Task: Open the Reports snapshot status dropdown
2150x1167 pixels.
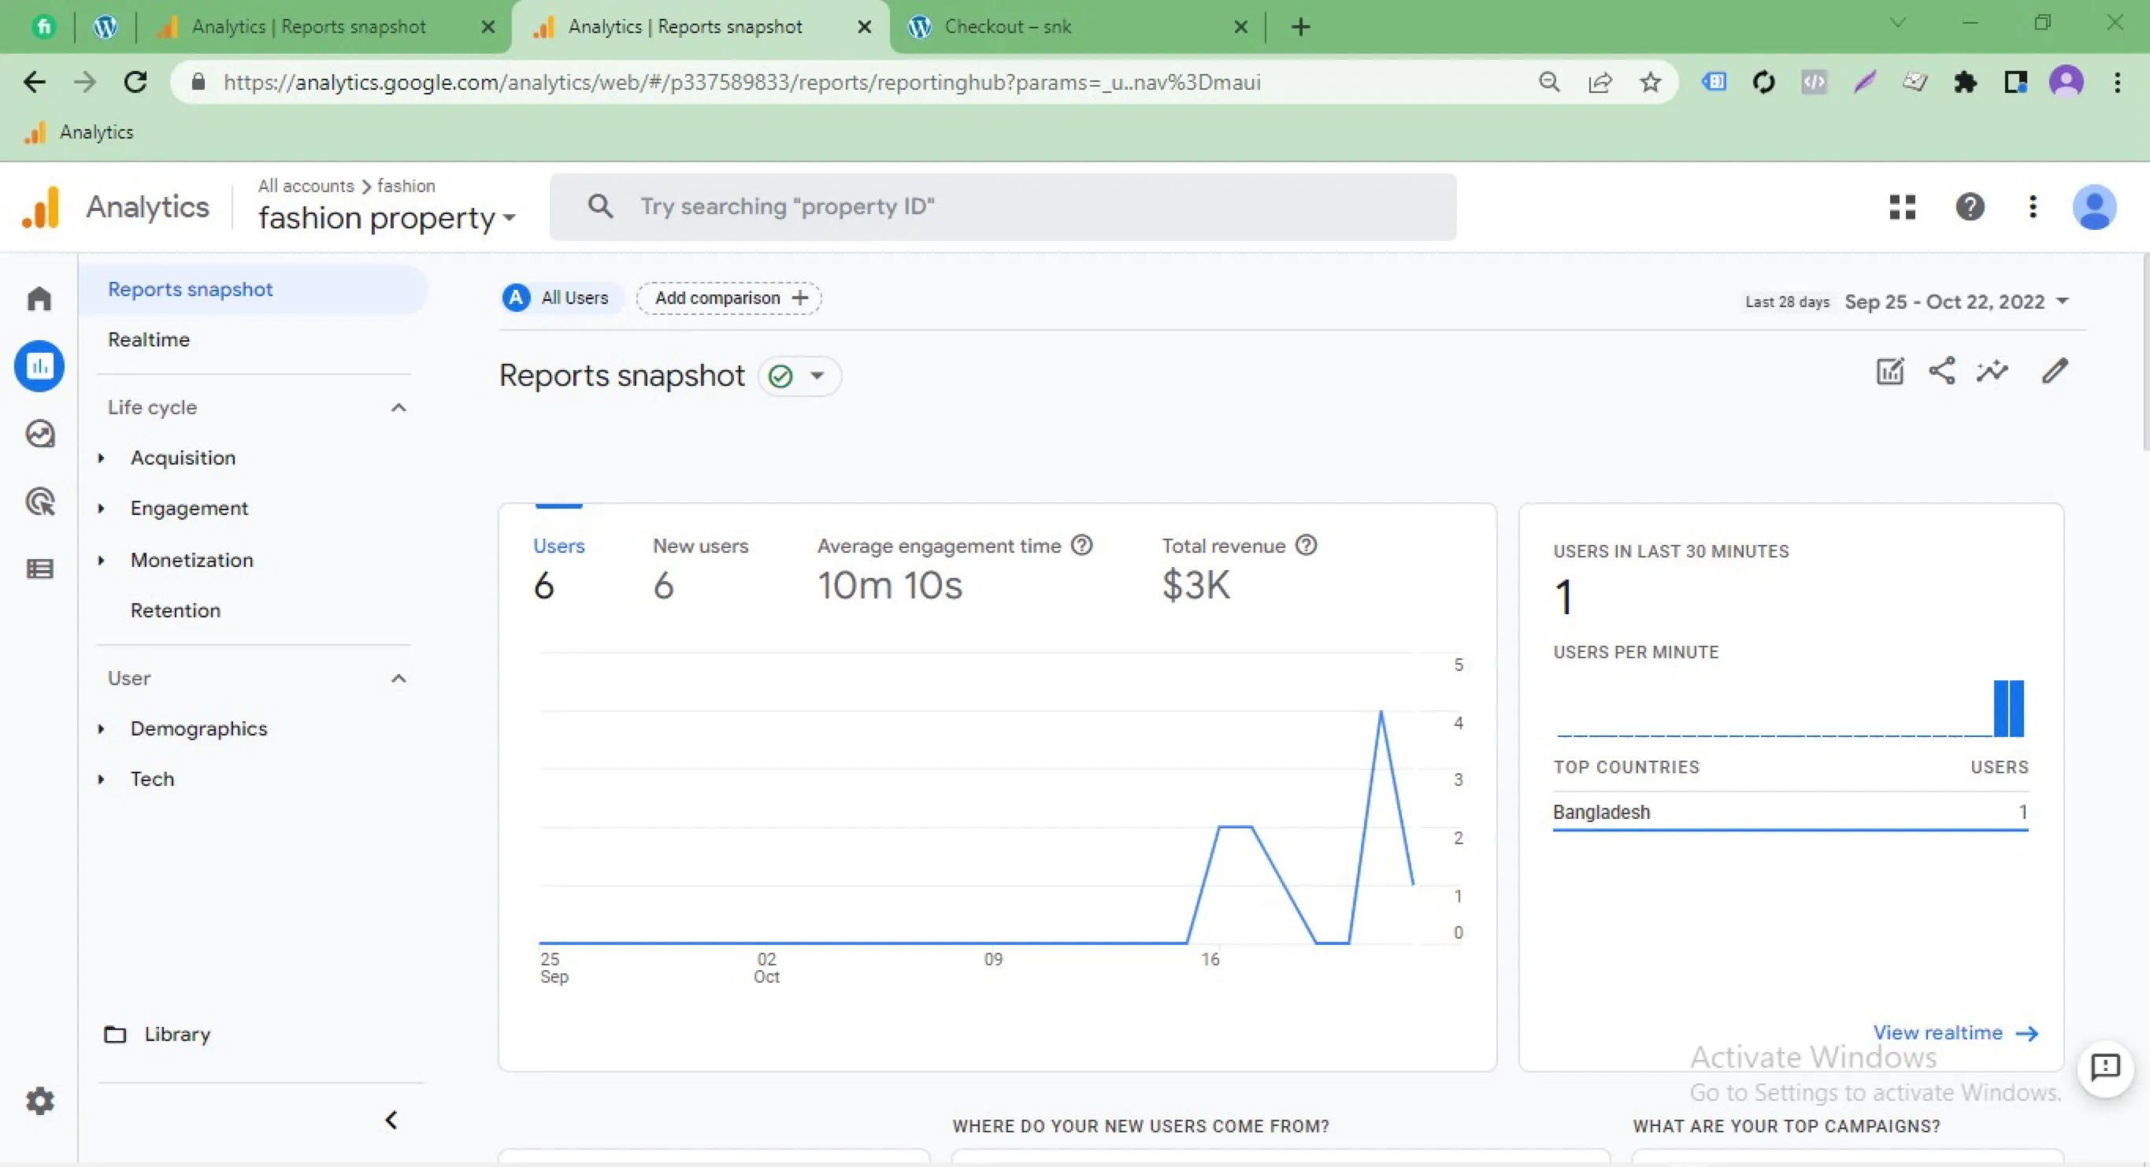Action: coord(799,376)
